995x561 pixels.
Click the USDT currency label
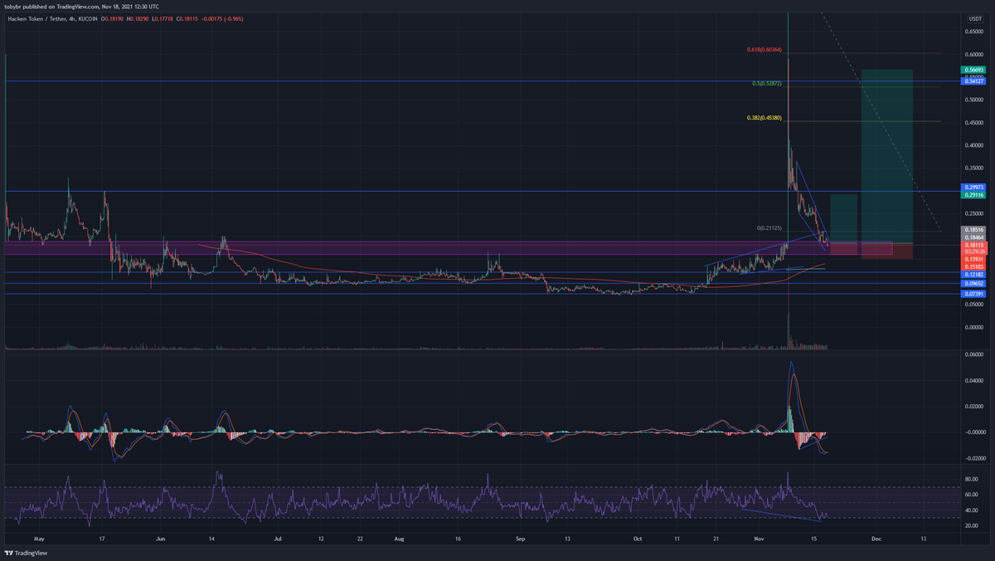coord(973,17)
